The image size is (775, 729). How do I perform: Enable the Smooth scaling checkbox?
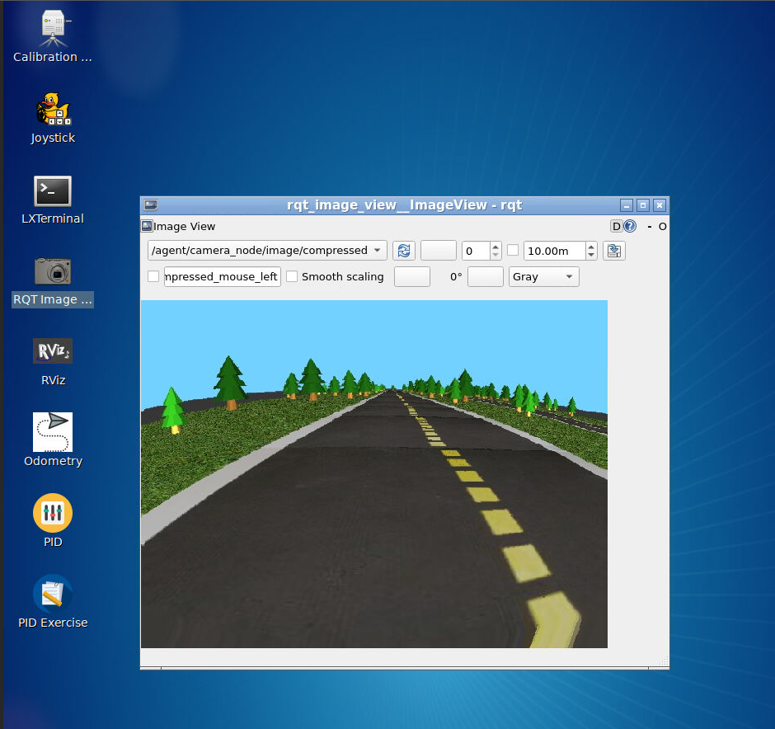tap(292, 276)
